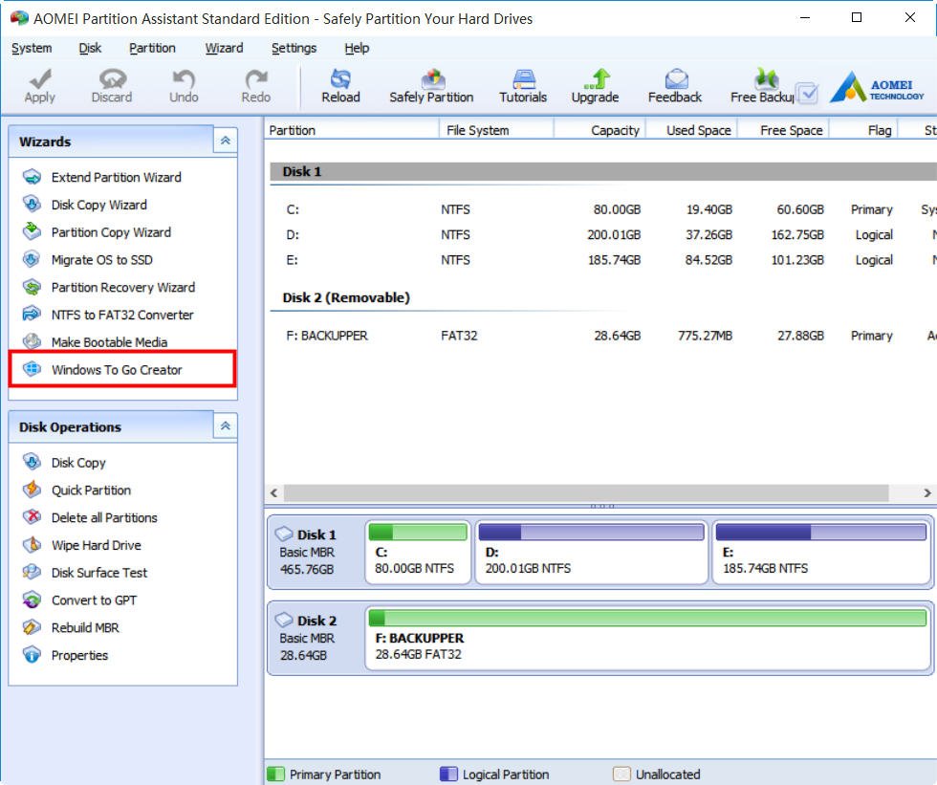Open the System menu
The height and width of the screenshot is (785, 937).
32,48
